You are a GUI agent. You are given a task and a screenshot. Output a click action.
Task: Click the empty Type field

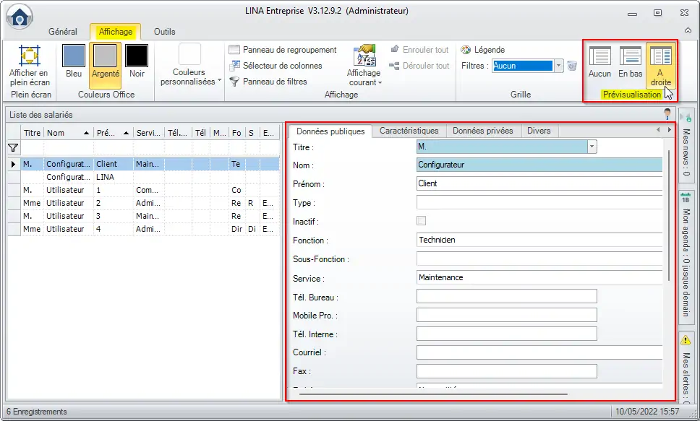pyautogui.click(x=539, y=202)
